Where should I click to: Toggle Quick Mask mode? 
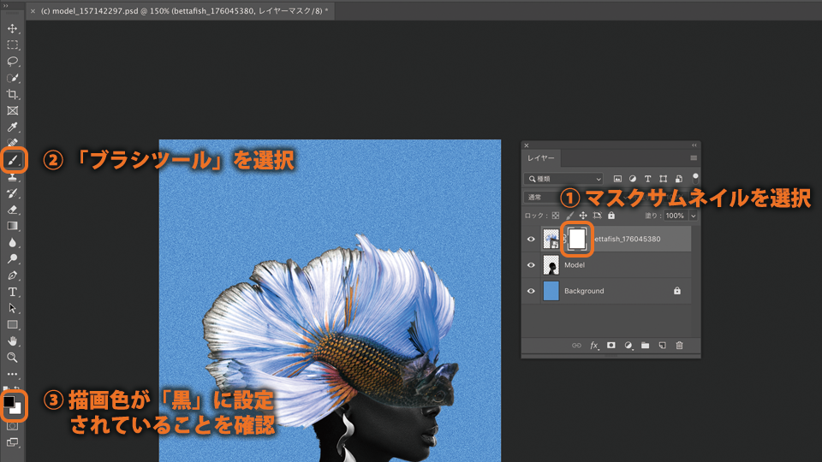pos(12,426)
